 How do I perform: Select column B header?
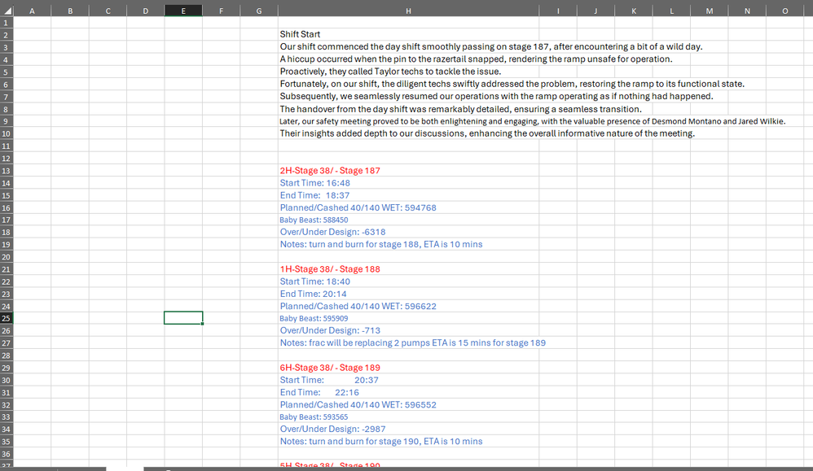[70, 11]
